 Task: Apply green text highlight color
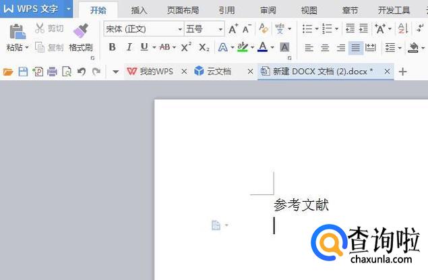pos(243,47)
